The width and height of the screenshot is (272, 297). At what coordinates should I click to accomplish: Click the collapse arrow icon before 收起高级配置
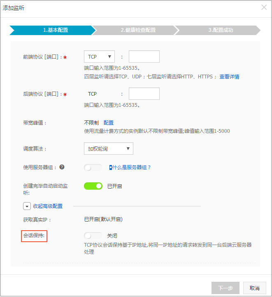27,206
